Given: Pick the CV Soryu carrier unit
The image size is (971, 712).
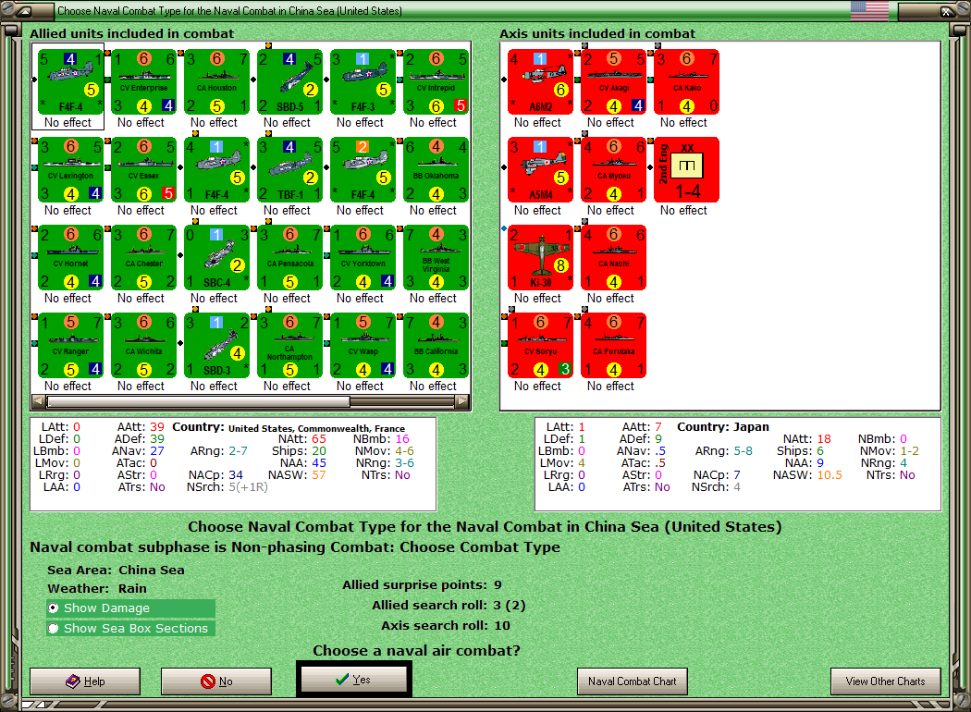Looking at the screenshot, I should (541, 346).
